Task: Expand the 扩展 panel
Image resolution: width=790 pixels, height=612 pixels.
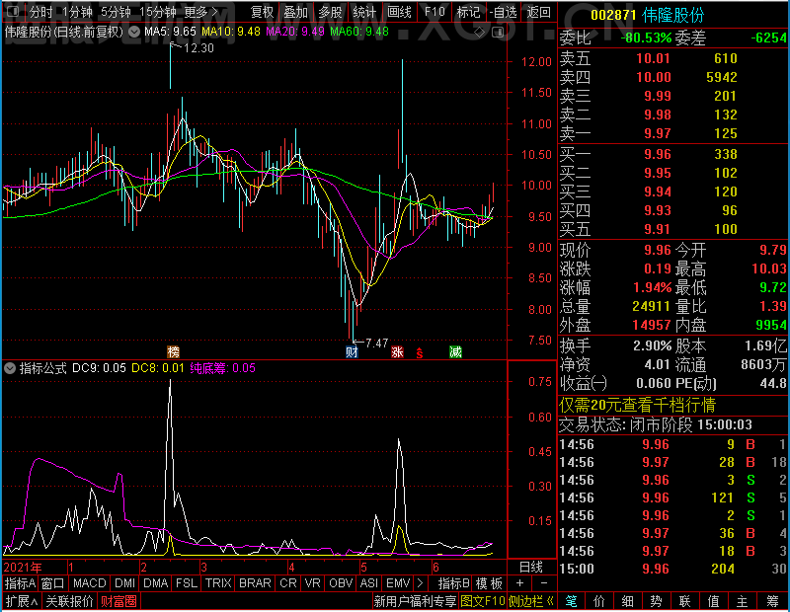Action: [x=22, y=601]
